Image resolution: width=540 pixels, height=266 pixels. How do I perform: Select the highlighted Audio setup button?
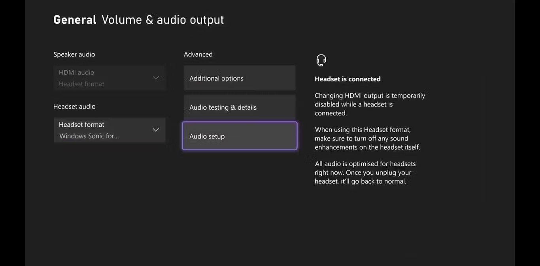point(239,136)
